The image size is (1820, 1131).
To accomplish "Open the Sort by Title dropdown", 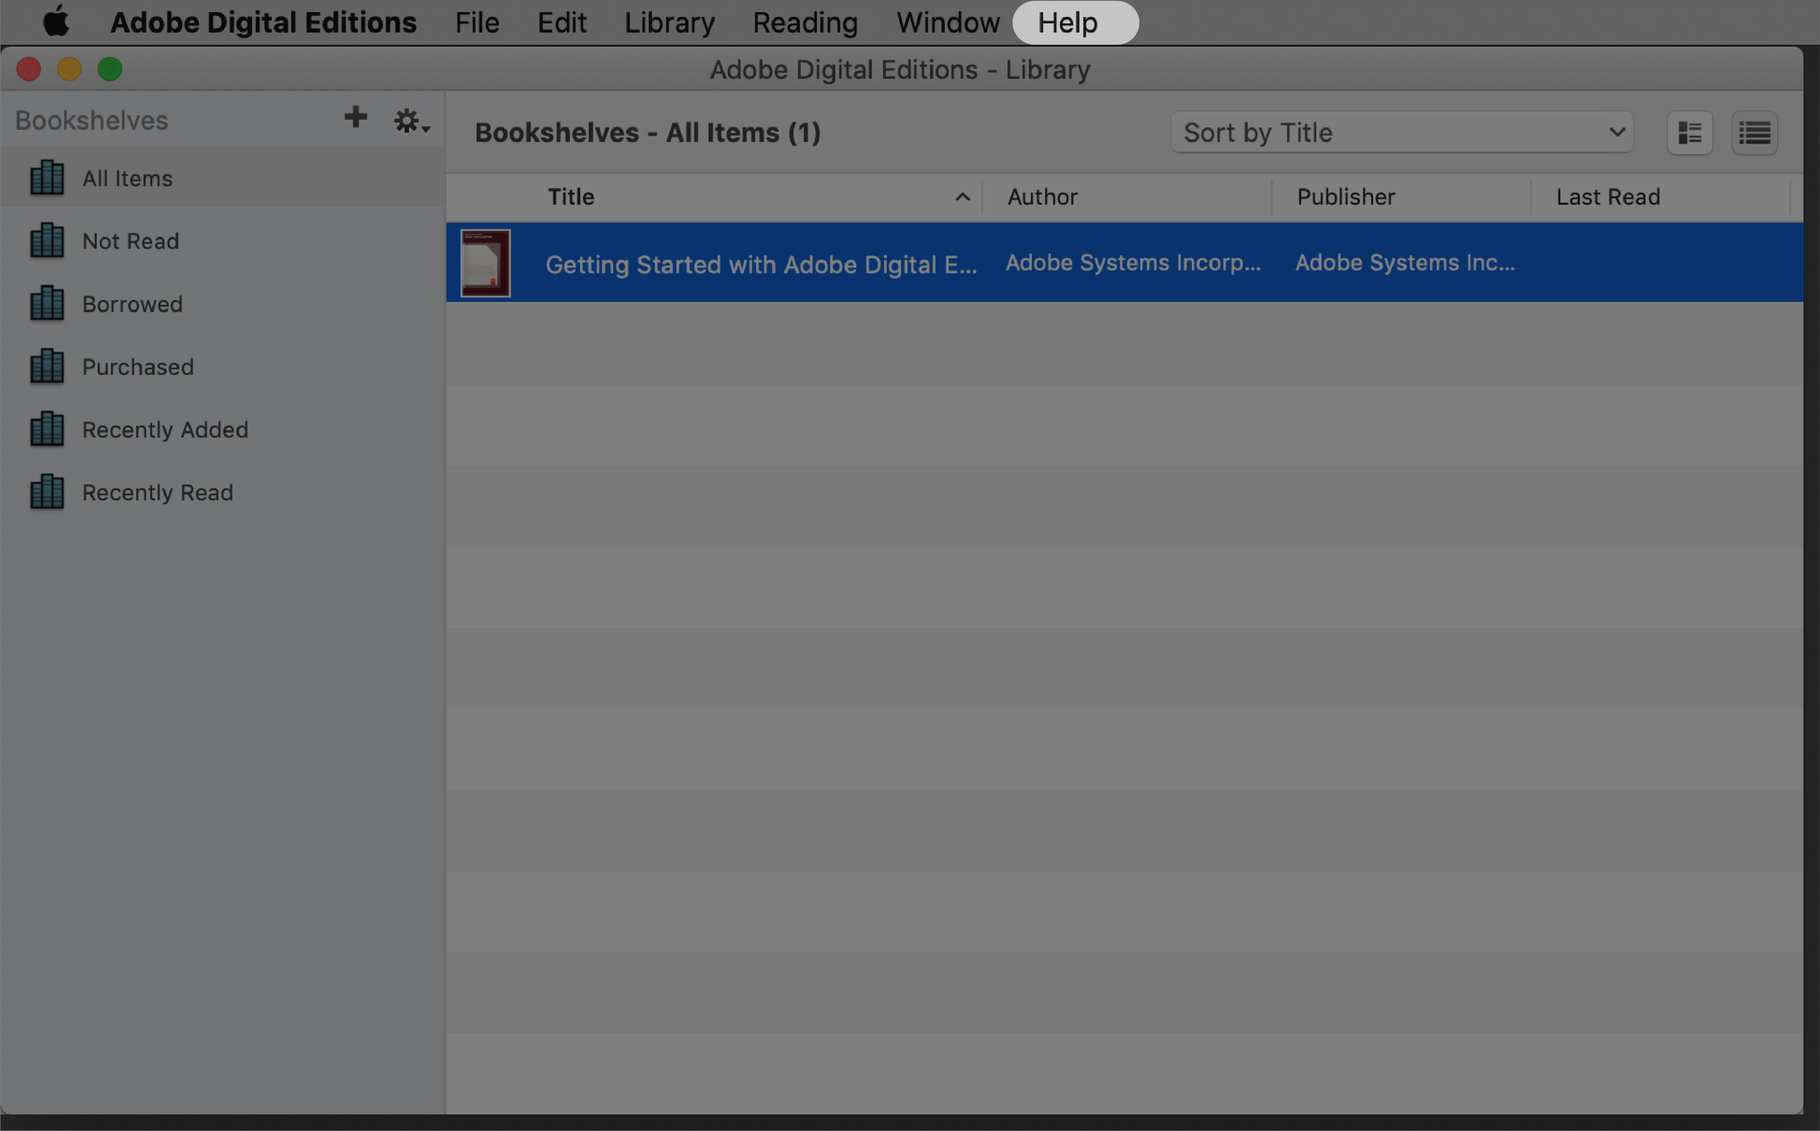I will pyautogui.click(x=1400, y=132).
